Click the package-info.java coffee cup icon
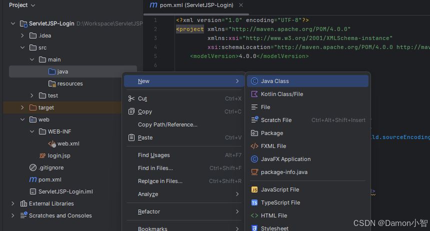430x231 pixels. pos(254,172)
